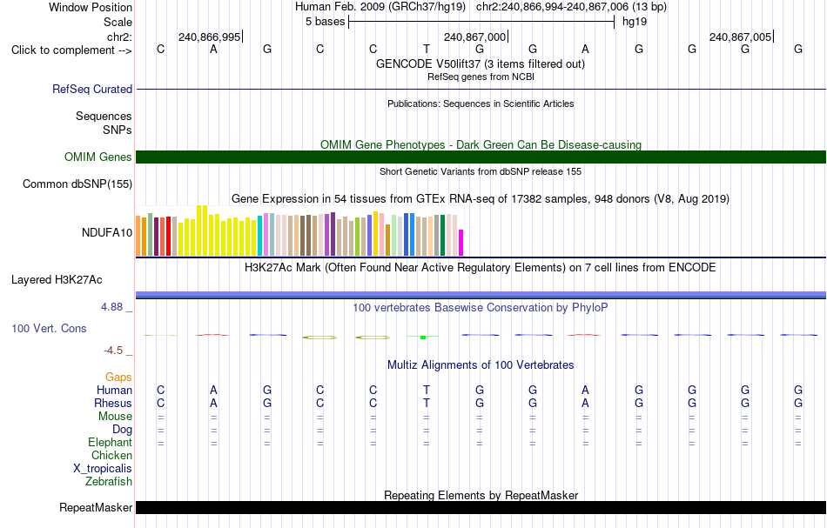The image size is (827, 528).
Task: Select the Rhesus species label
Action: click(113, 403)
